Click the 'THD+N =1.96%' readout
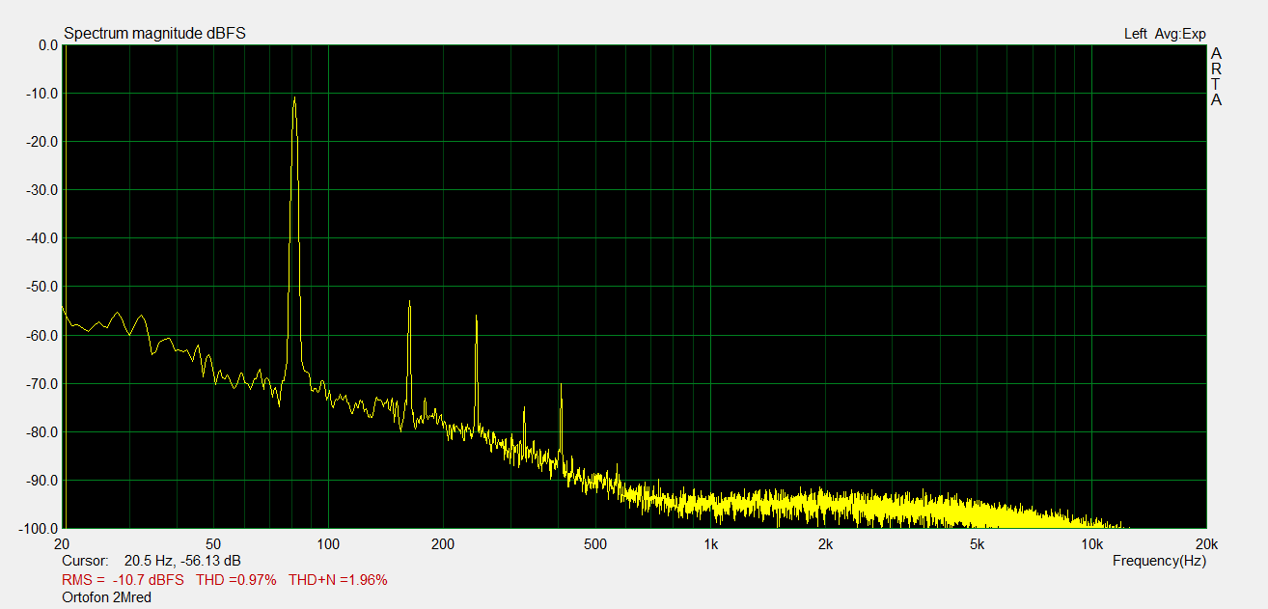Image resolution: width=1268 pixels, height=609 pixels. (339, 580)
